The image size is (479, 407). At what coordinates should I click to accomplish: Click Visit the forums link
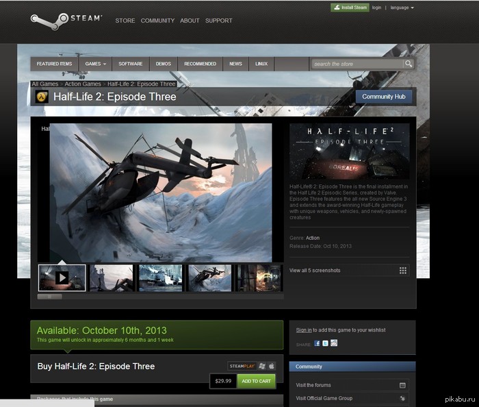tap(313, 385)
